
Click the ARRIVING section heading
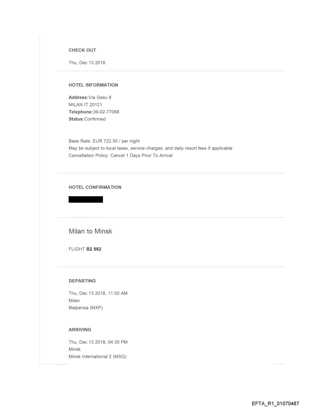80,330
